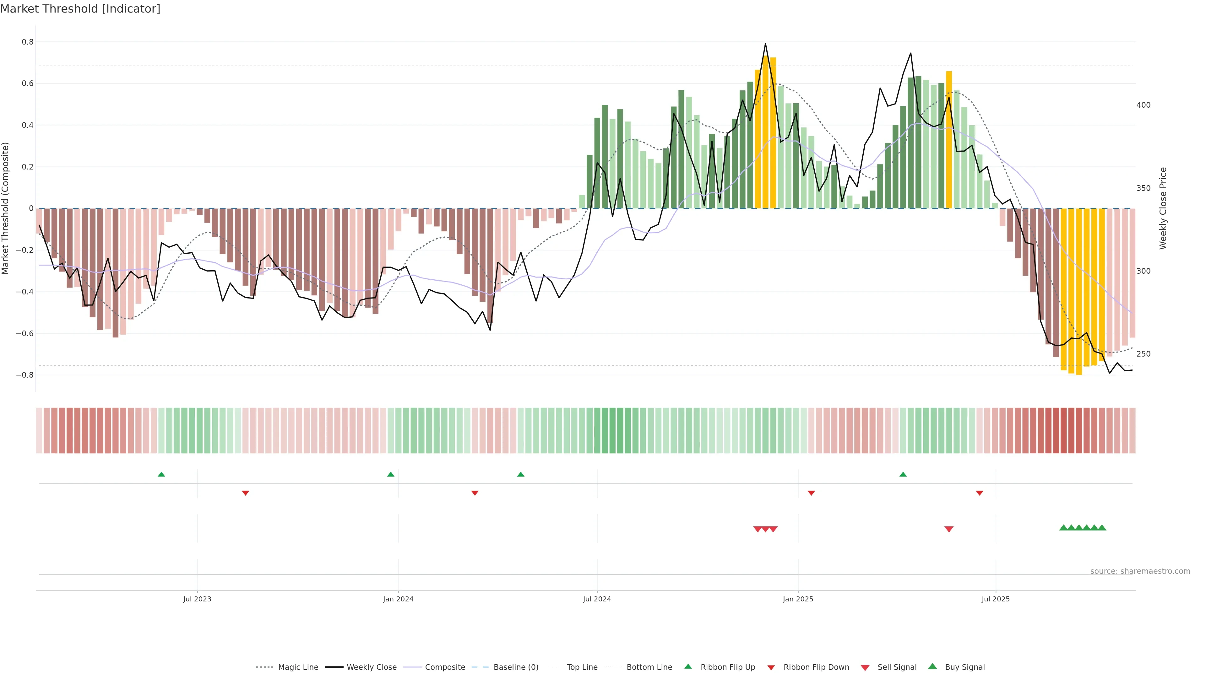Click Ribbon Flip Up legend triangle icon
Viewport: 1206px width, 678px height.
tap(688, 667)
